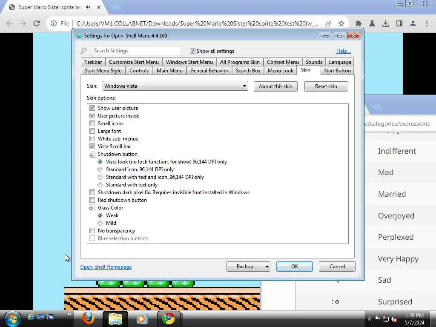Viewport: 436px width, 327px height.
Task: Expand quick launch overflow chevron
Action: (x=69, y=314)
